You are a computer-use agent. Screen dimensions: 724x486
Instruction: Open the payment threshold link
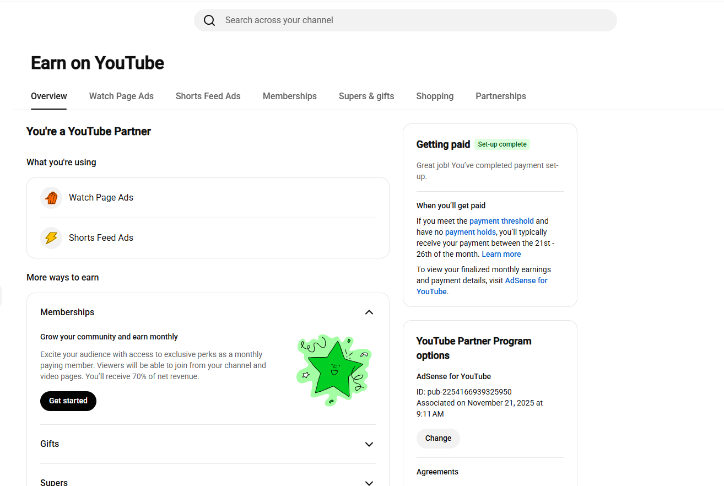tap(501, 221)
